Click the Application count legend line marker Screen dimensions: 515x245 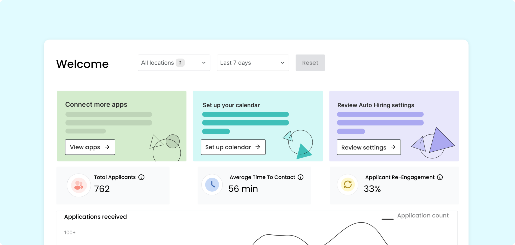(388, 218)
